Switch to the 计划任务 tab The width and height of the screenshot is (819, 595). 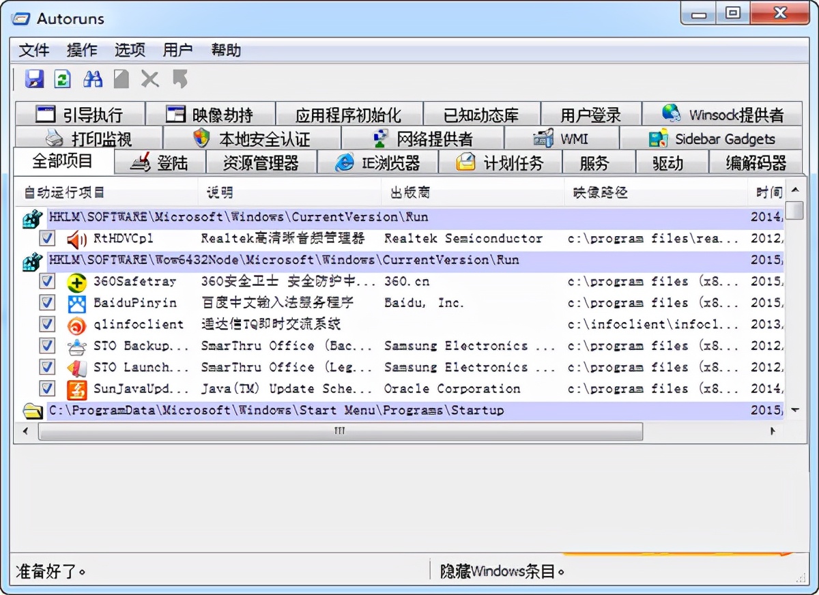pyautogui.click(x=500, y=163)
